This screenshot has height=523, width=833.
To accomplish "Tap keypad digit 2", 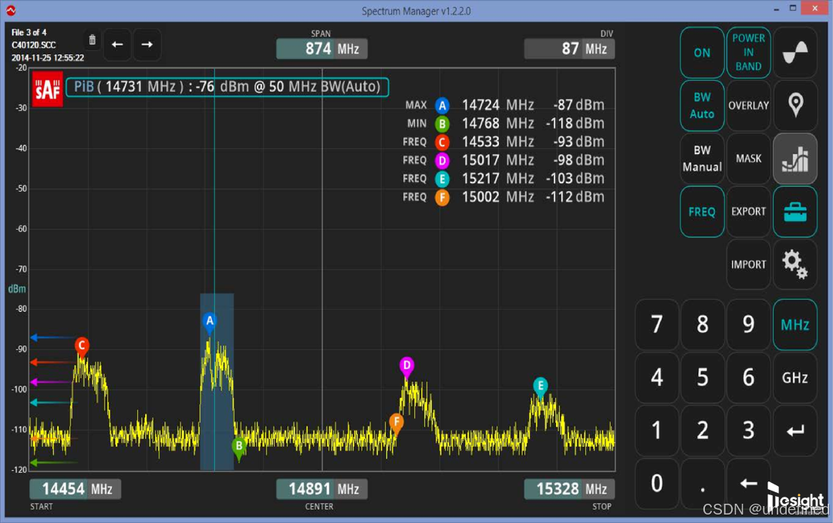I will (x=703, y=431).
